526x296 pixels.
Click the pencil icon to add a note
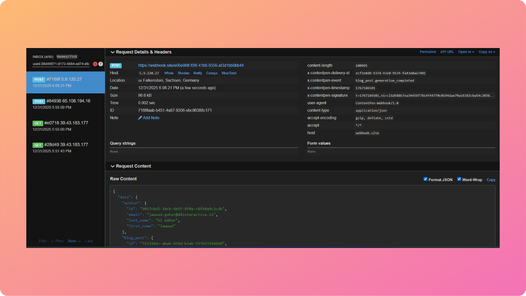(140, 117)
